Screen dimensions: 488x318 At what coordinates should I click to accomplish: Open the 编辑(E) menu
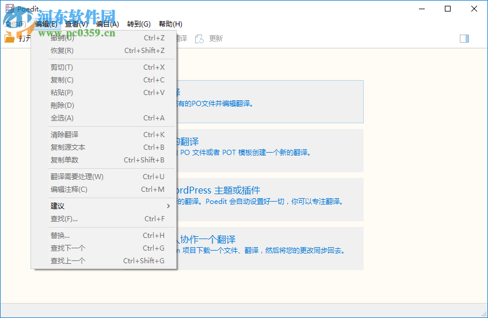pos(47,24)
